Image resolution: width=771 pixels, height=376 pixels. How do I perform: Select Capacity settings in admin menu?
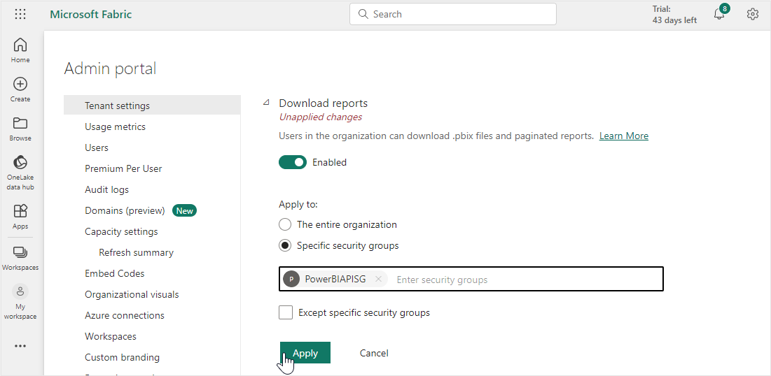(x=121, y=231)
